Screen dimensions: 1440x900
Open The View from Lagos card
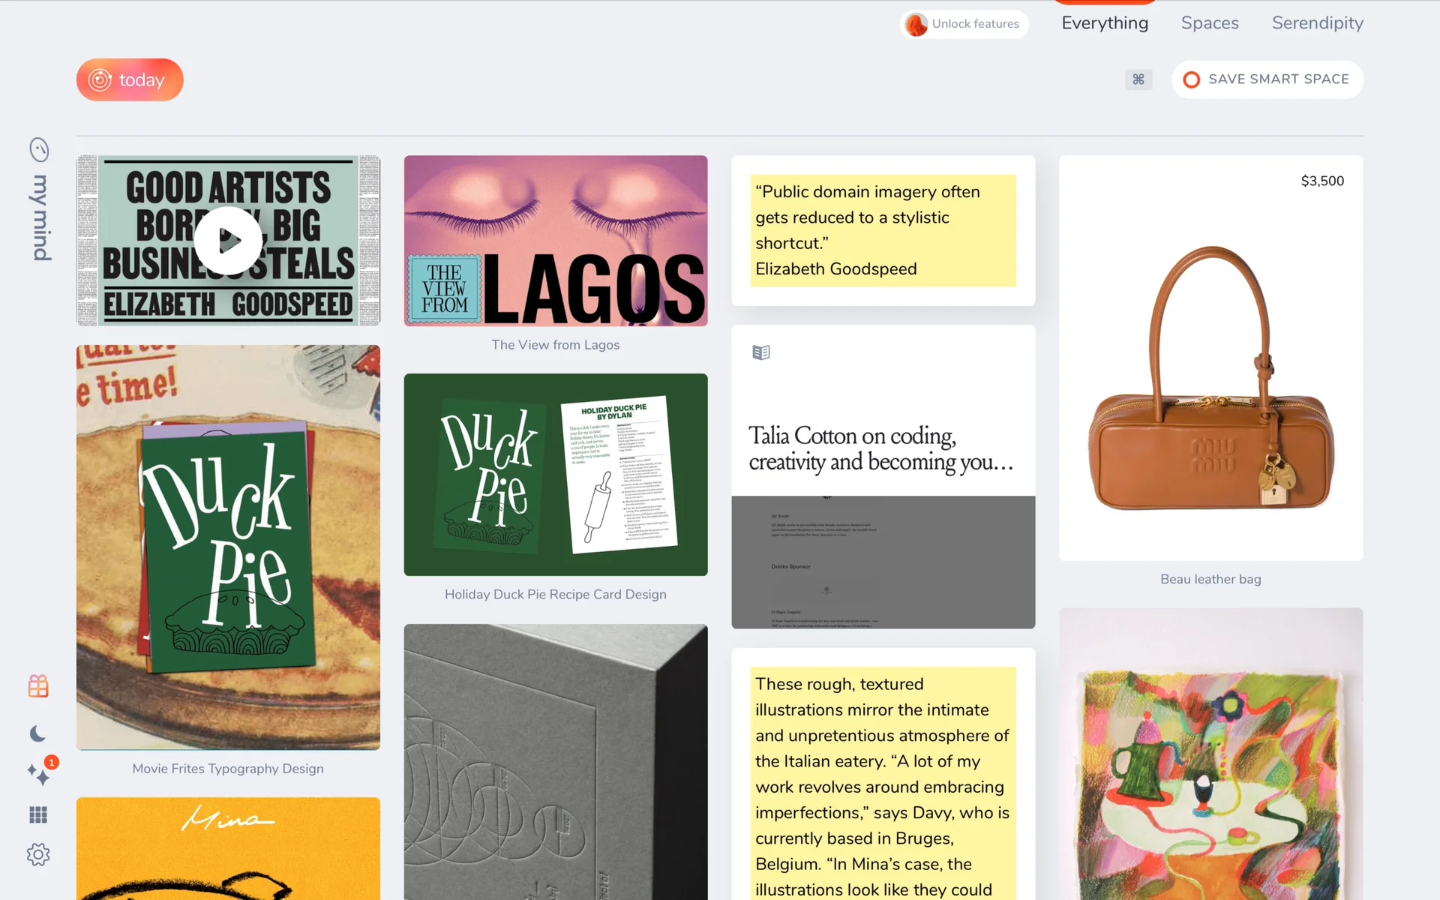pyautogui.click(x=555, y=241)
